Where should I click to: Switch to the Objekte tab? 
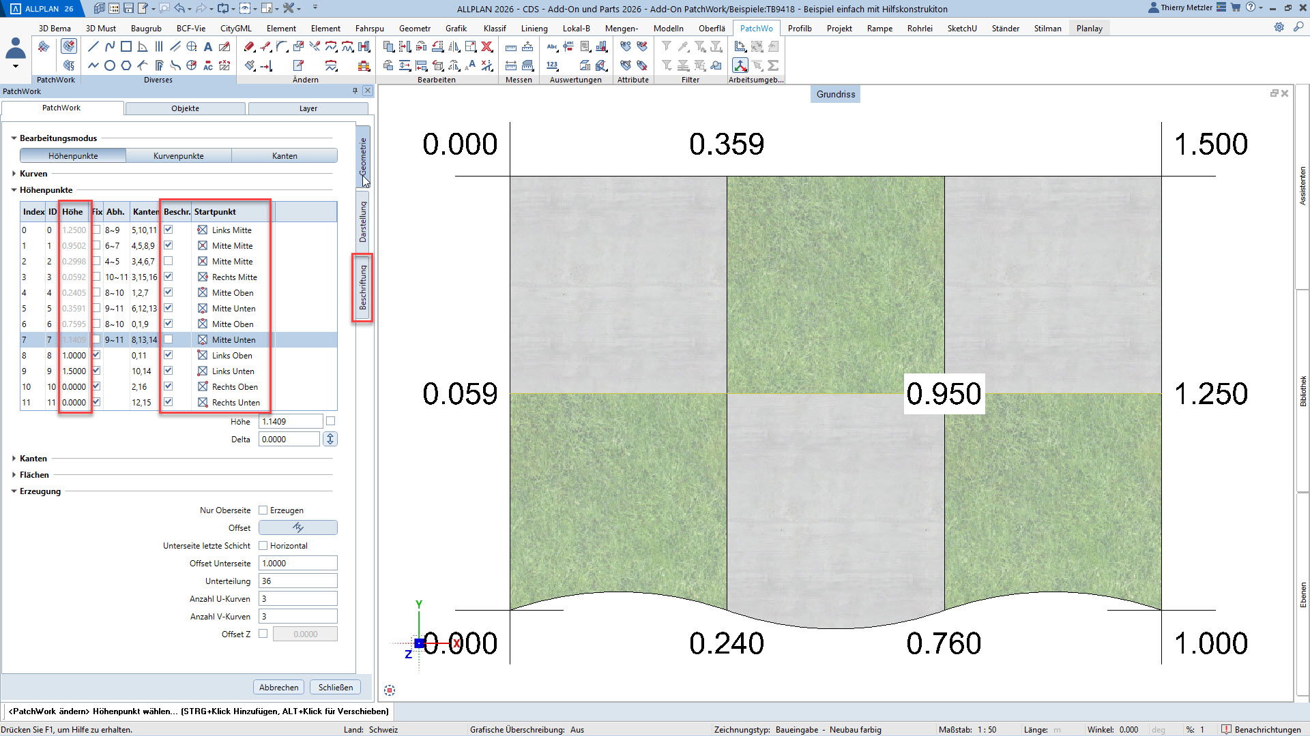pos(185,108)
